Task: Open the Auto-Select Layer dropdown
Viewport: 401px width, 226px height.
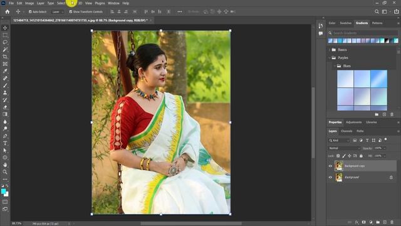Action: point(57,12)
